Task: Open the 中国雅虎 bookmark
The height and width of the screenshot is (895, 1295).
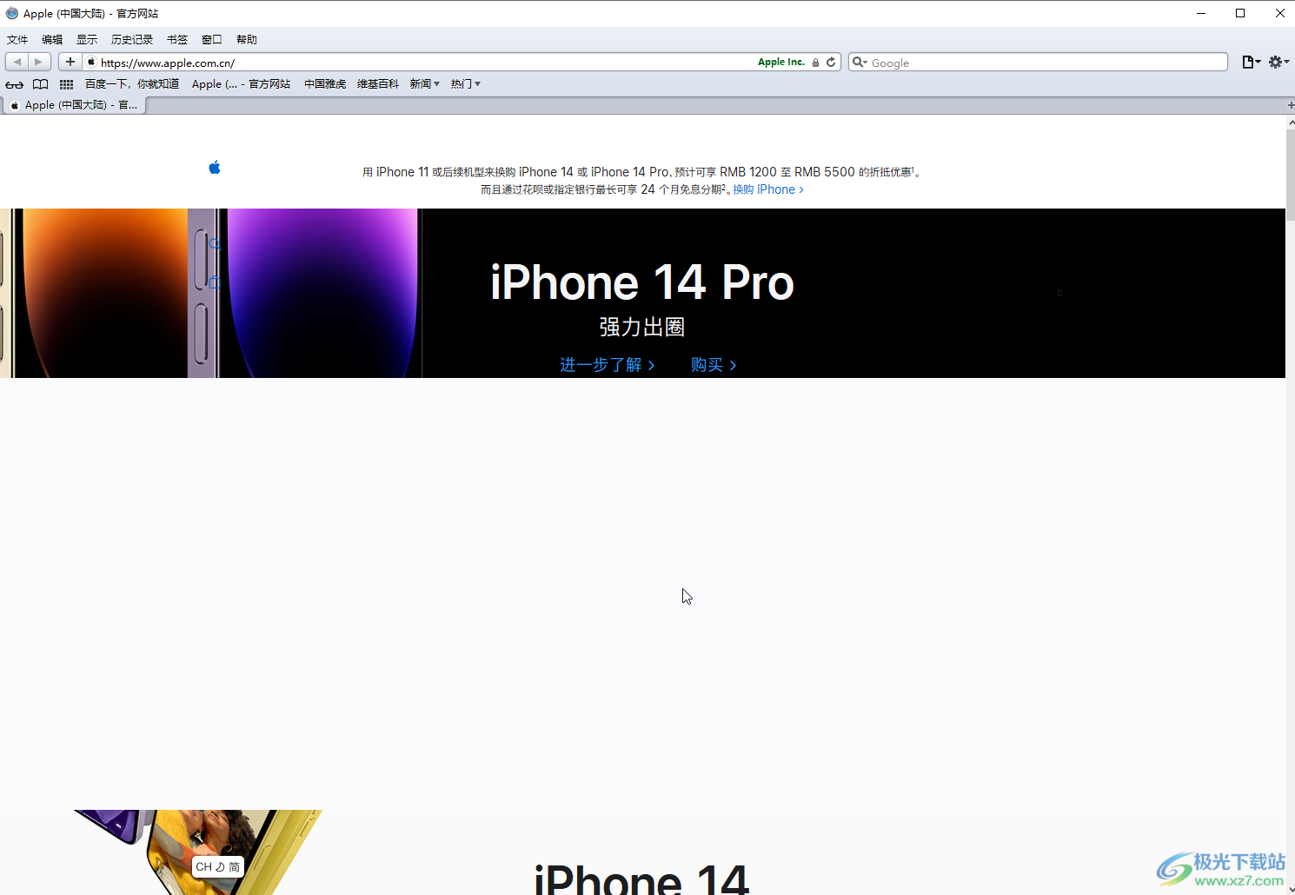Action: [x=325, y=84]
